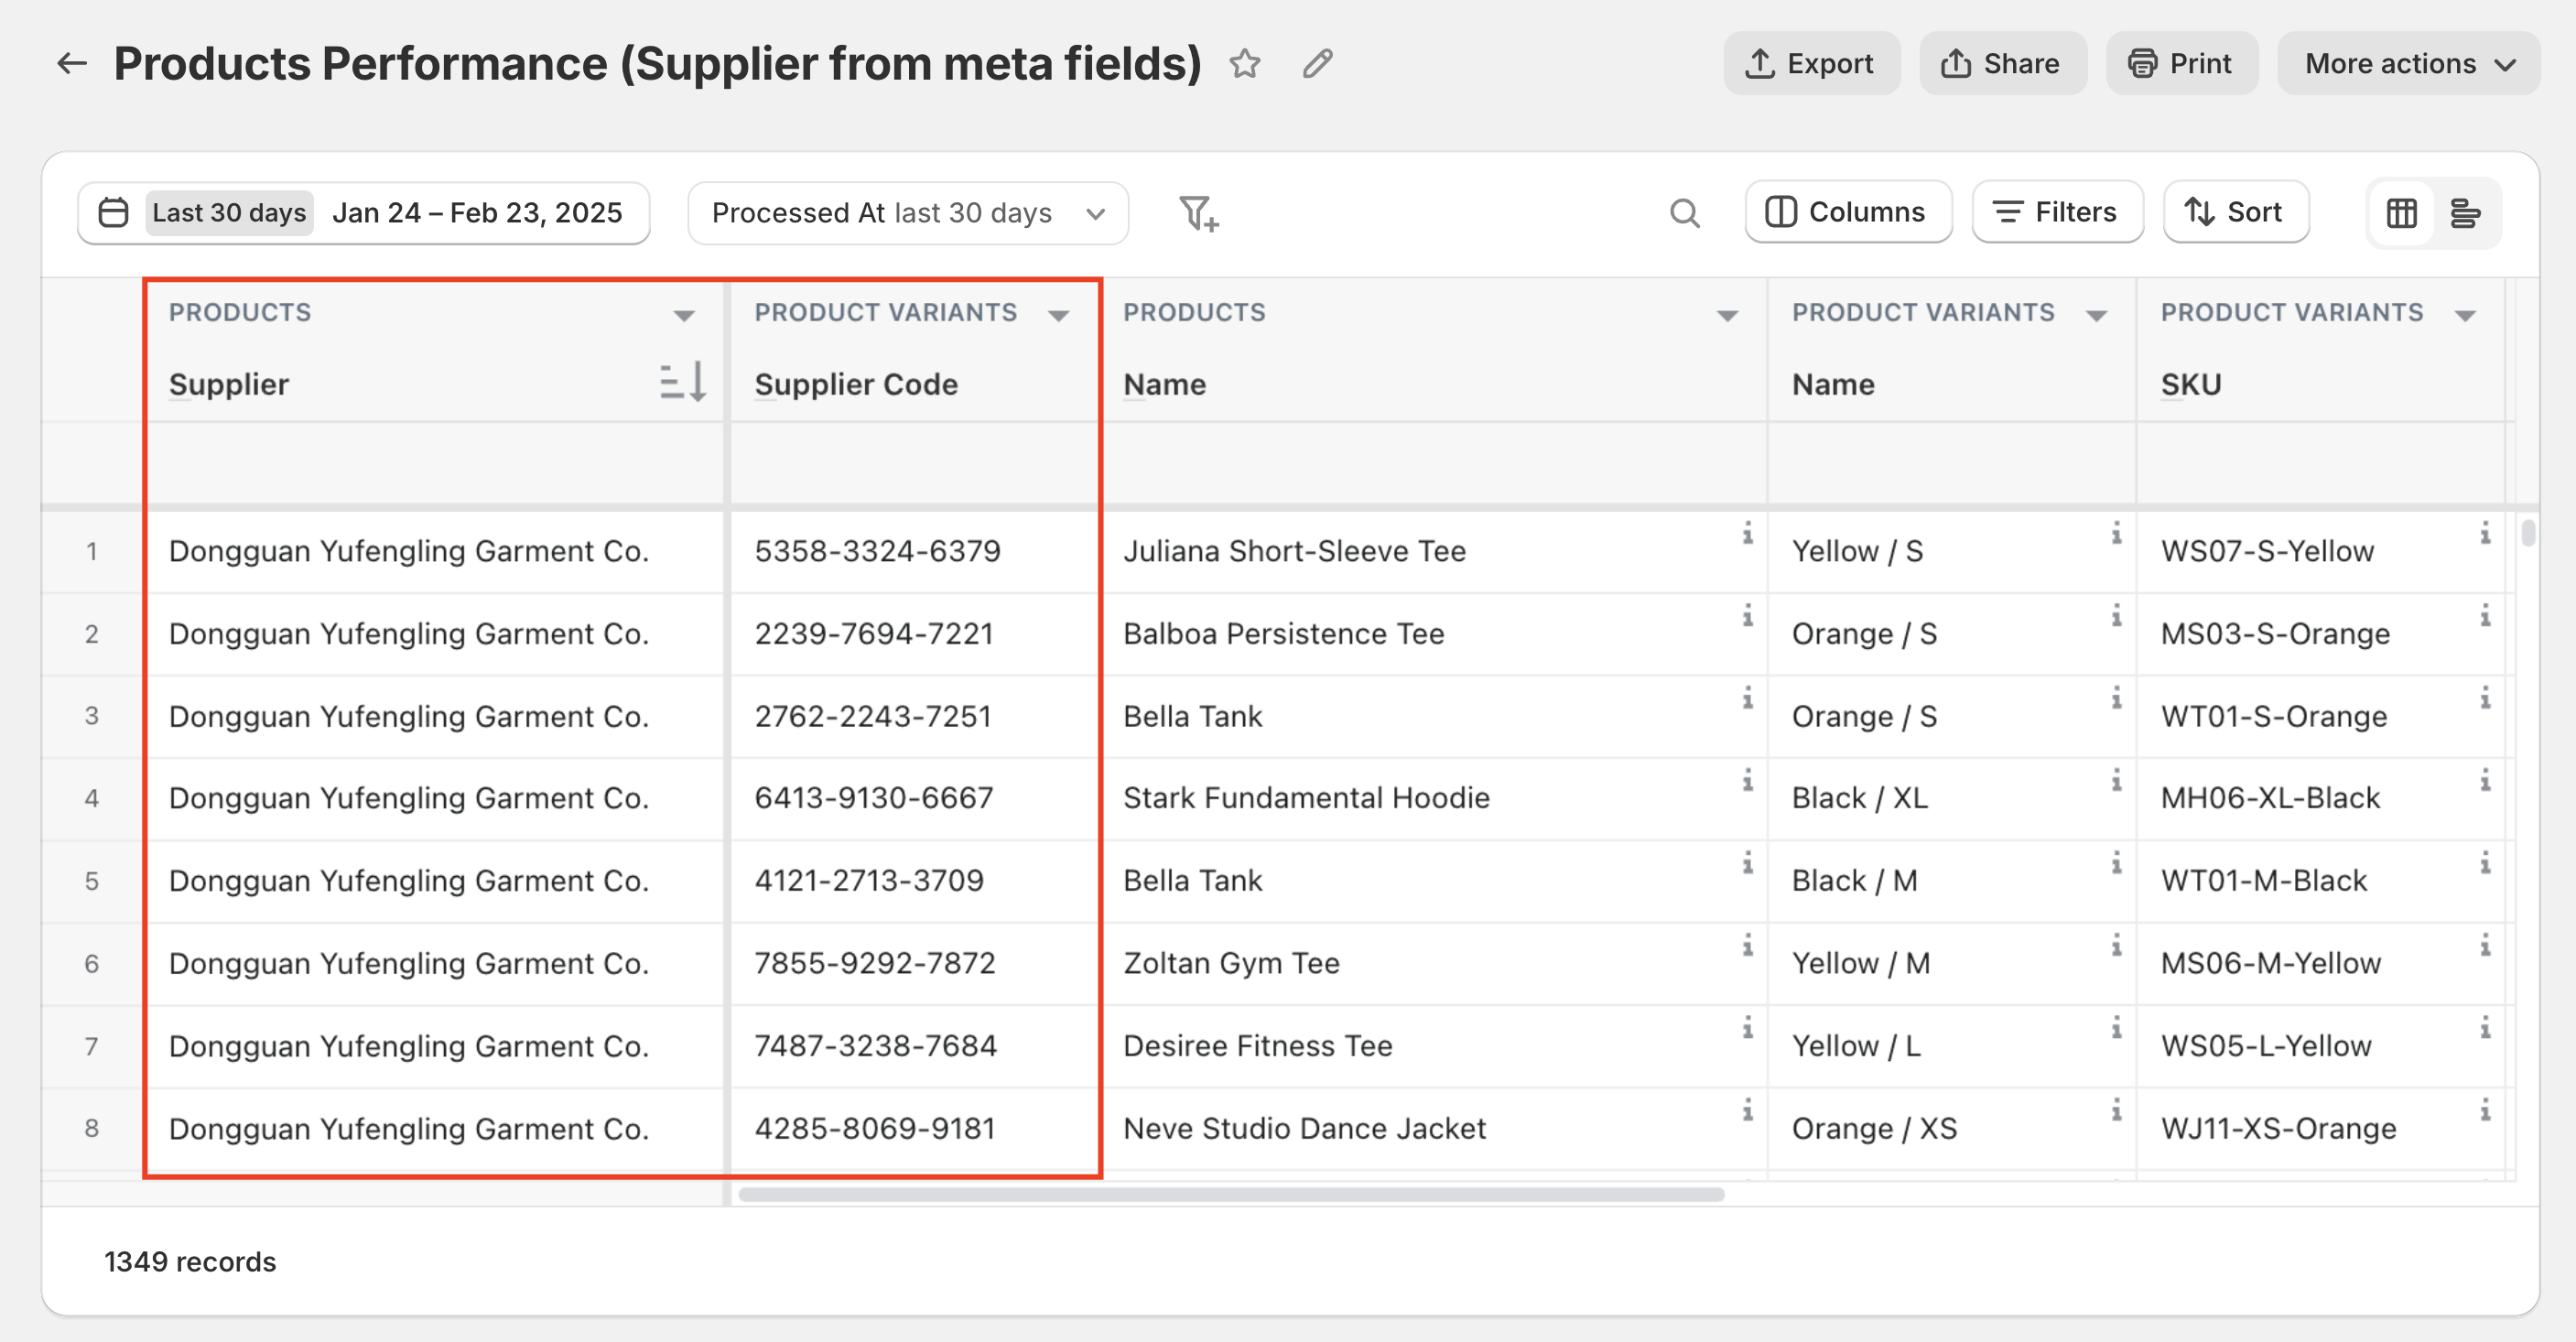This screenshot has height=1342, width=2576.
Task: Click the back arrow beside the report title
Action: pos(72,64)
